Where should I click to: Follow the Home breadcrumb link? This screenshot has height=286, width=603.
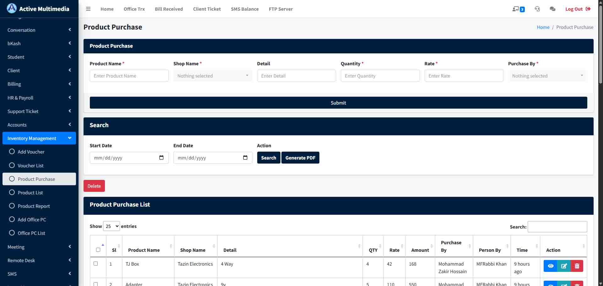pos(543,27)
